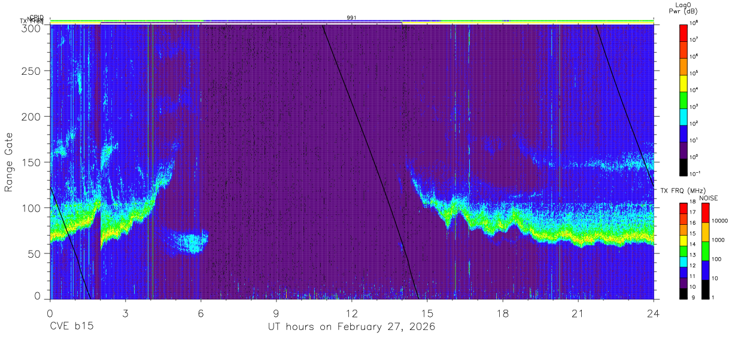735x339 pixels.
Task: Click the blue swatch in NOISE colorbar
Action: tap(706, 270)
